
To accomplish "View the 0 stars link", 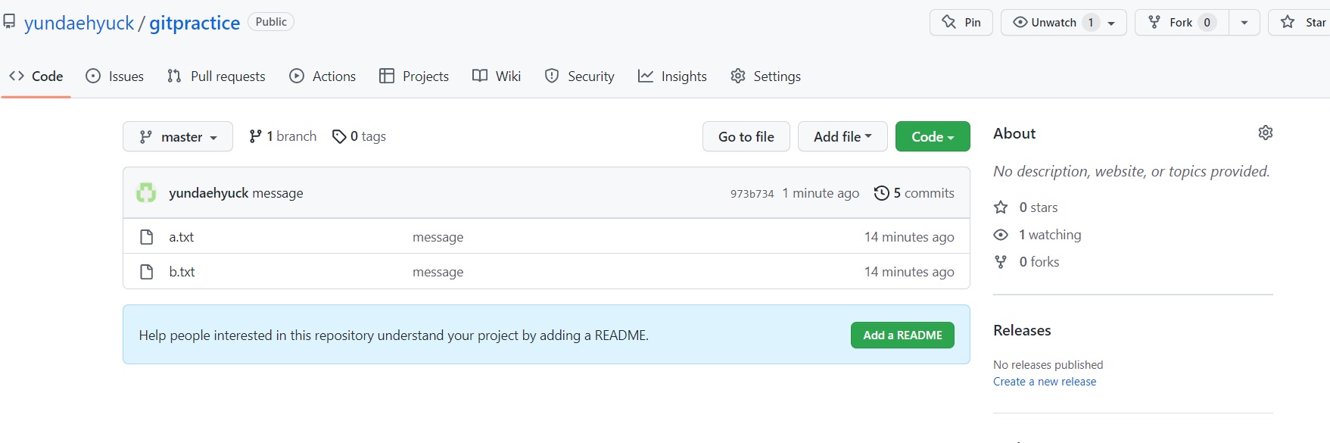I will pos(1026,207).
